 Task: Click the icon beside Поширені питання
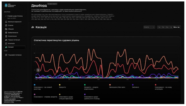click(x=6, y=55)
